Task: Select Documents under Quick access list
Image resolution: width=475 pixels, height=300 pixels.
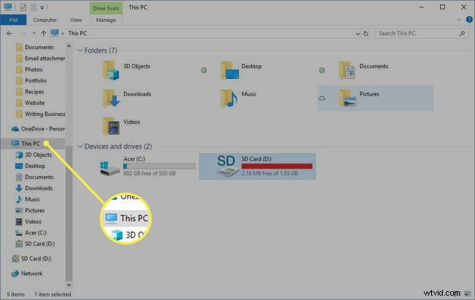Action: click(34, 47)
